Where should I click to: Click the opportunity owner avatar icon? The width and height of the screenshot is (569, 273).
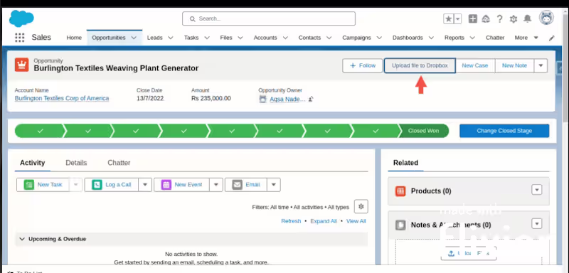pos(262,99)
